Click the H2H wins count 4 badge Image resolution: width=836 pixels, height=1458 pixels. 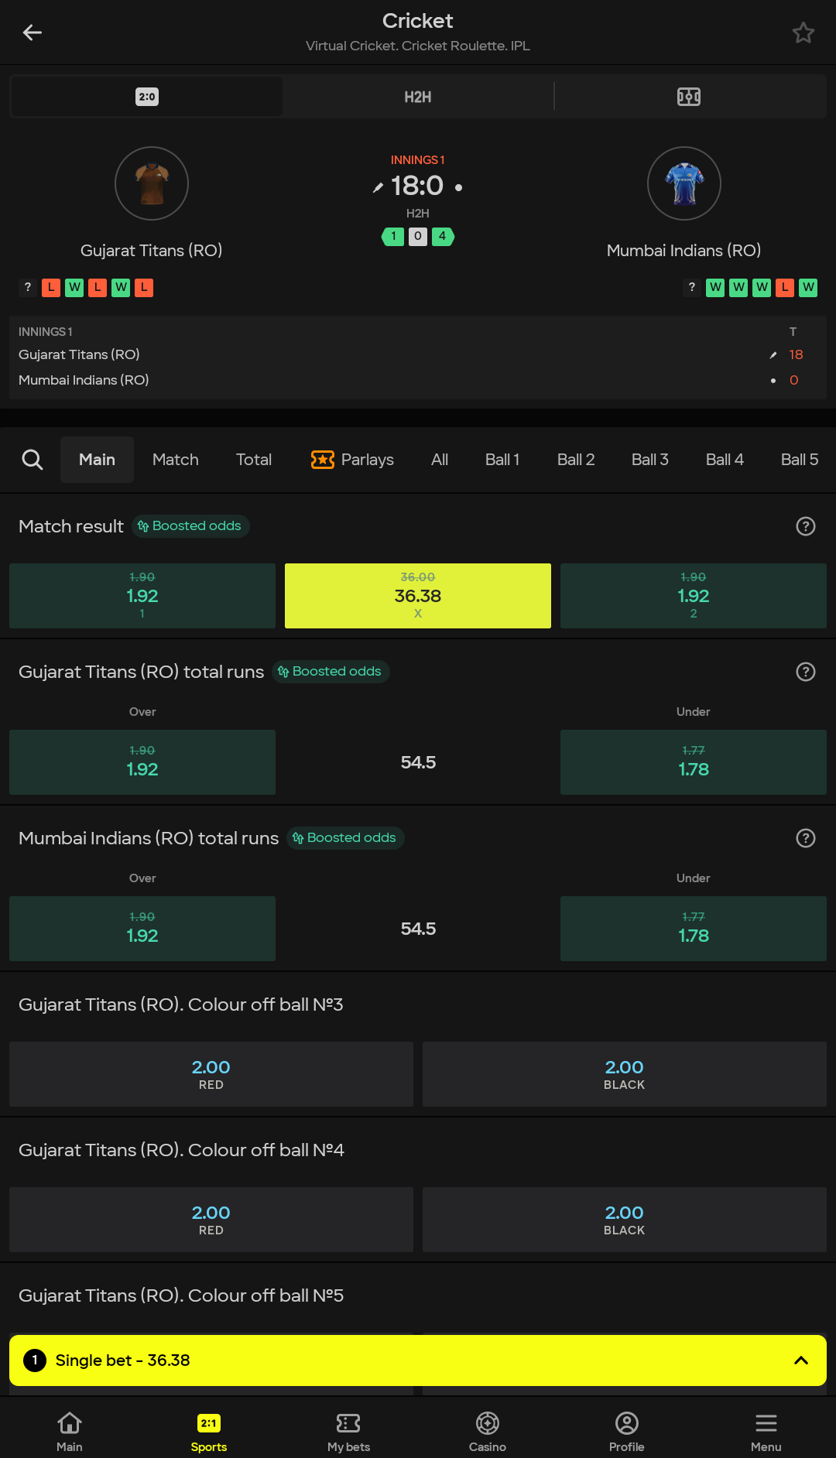coord(443,236)
